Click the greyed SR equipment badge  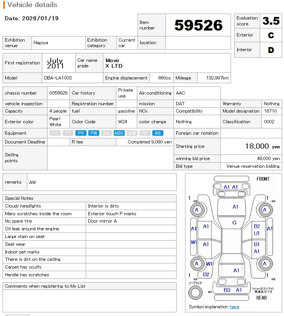tap(145, 133)
